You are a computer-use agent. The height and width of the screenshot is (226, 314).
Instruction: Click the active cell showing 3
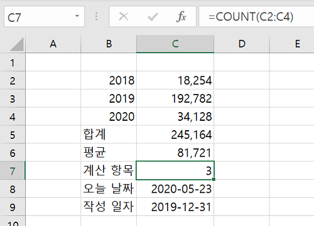tap(175, 170)
